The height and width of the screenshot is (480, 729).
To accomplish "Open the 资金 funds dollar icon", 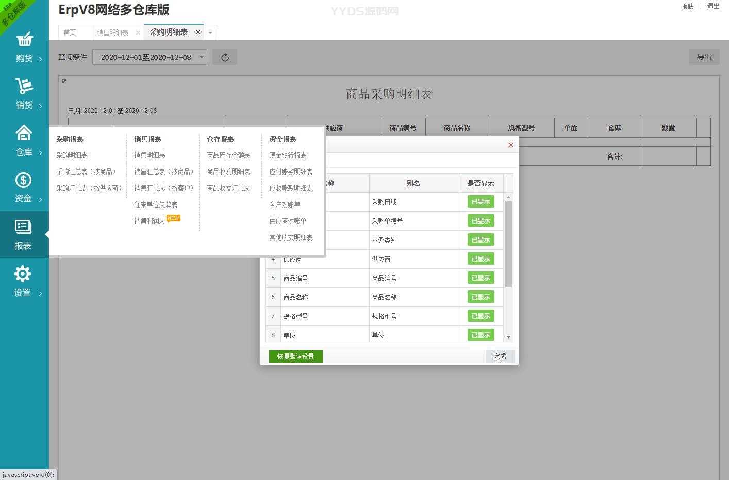I will [x=24, y=180].
